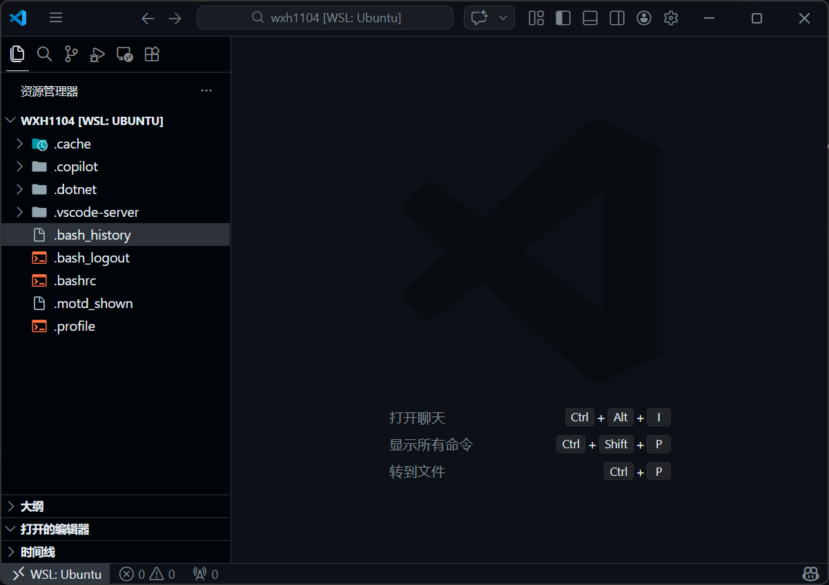The image size is (829, 585).
Task: Open the Search view in activity bar
Action: pos(44,54)
